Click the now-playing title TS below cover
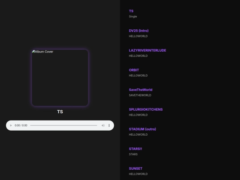 [x=60, y=112]
